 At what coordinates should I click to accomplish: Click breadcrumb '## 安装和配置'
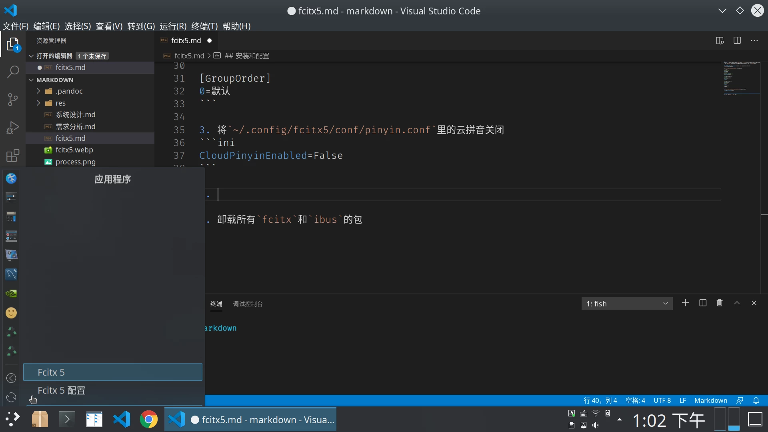(246, 56)
